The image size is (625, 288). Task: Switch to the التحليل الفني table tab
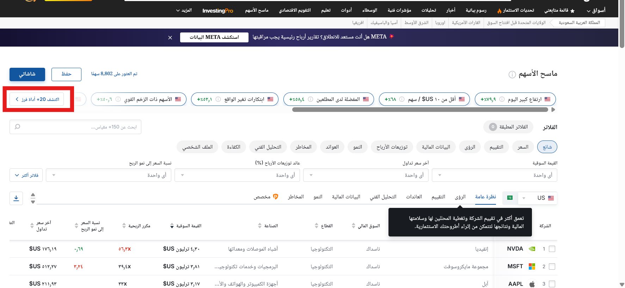pos(383,197)
